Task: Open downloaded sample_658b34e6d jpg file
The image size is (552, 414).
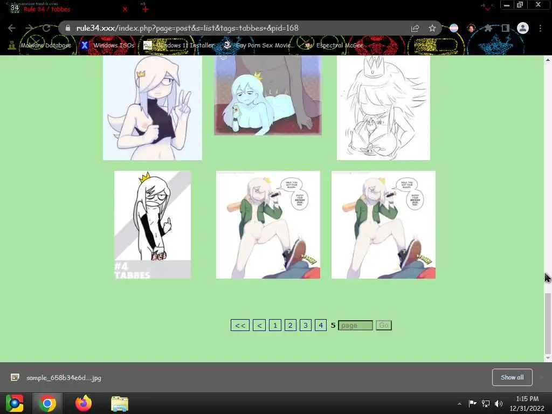Action: point(64,378)
